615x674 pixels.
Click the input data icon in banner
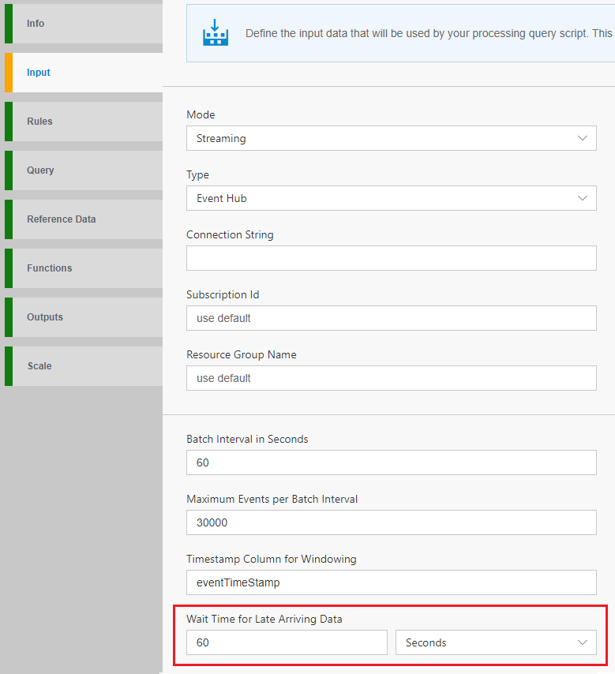tap(215, 32)
